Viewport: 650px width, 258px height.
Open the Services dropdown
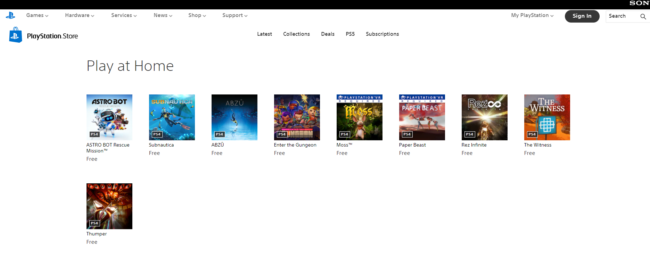[x=124, y=15]
